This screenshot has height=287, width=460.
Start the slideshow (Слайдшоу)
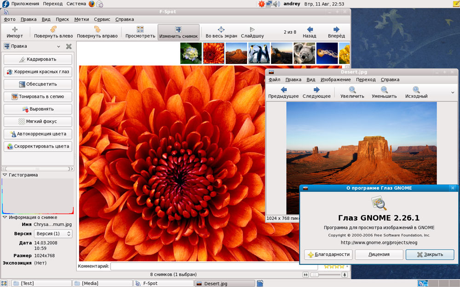pyautogui.click(x=252, y=32)
